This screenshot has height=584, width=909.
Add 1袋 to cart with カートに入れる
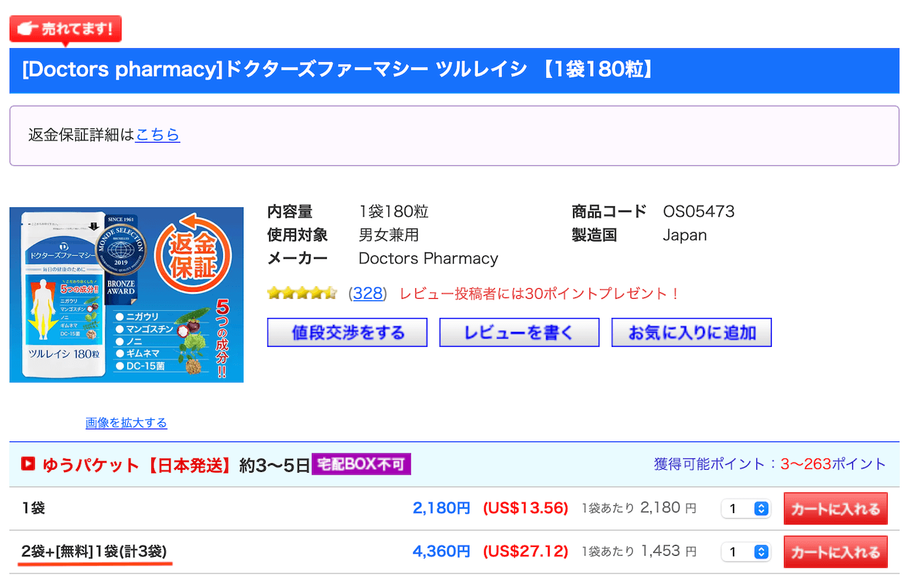tap(835, 508)
